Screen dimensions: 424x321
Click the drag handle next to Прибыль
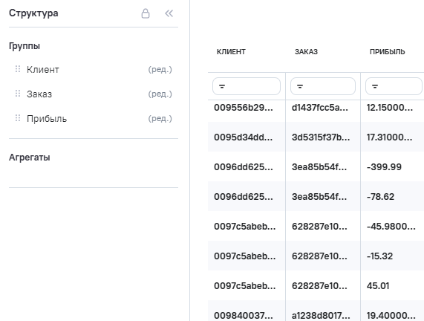(18, 118)
